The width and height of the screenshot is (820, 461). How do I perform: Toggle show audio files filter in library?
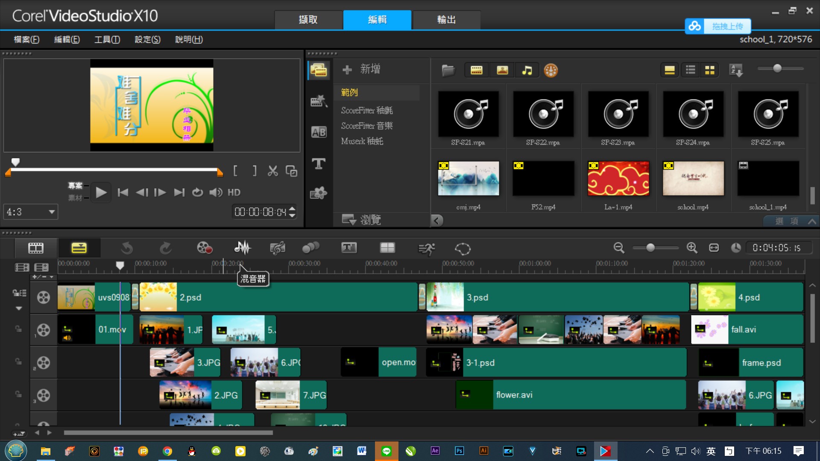527,70
